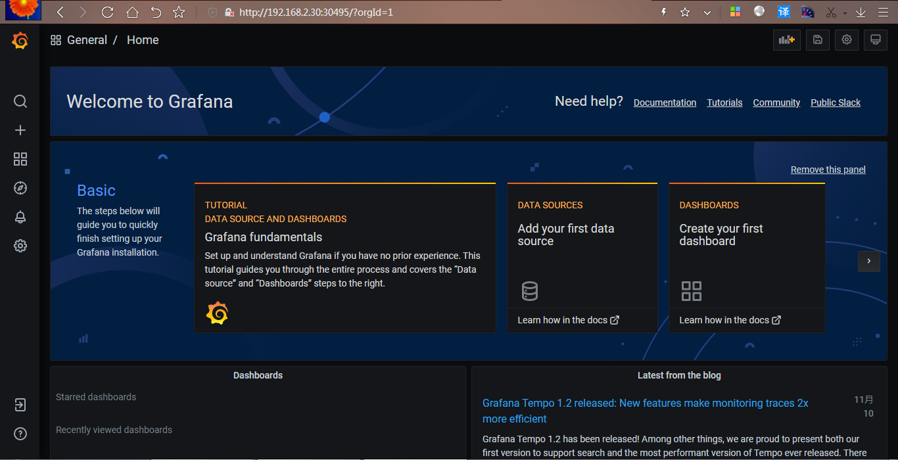
Task: Expand the dropdown arrow beside the scissors
Action: (845, 13)
